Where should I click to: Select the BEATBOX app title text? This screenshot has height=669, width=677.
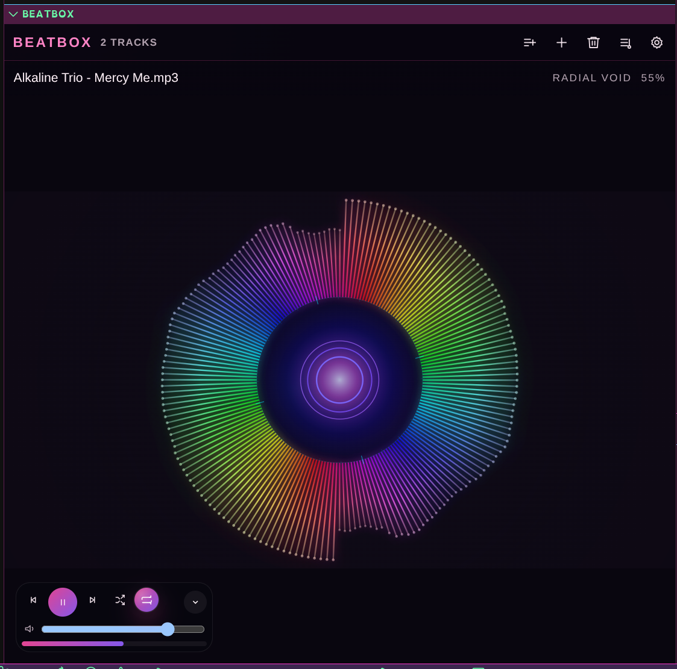[x=52, y=42]
